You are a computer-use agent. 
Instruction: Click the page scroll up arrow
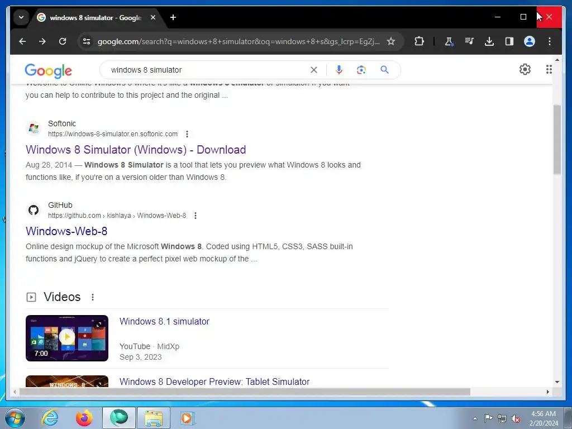[557, 59]
